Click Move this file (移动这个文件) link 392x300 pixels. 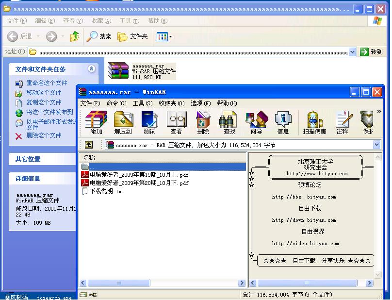click(x=44, y=93)
